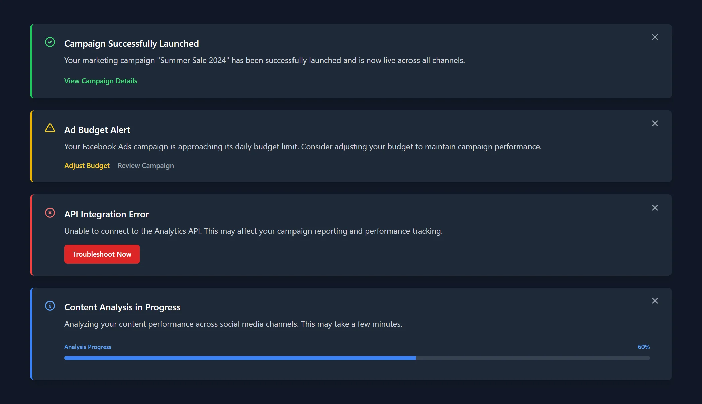Click the yellow warning triangle icon
The height and width of the screenshot is (404, 702).
[x=50, y=128]
